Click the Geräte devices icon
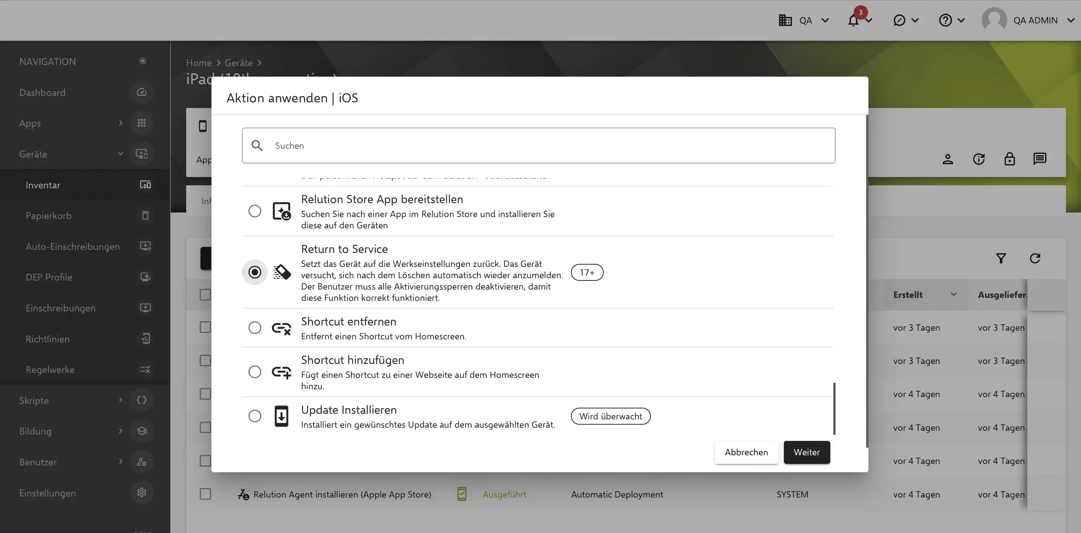The image size is (1081, 533). tap(142, 154)
